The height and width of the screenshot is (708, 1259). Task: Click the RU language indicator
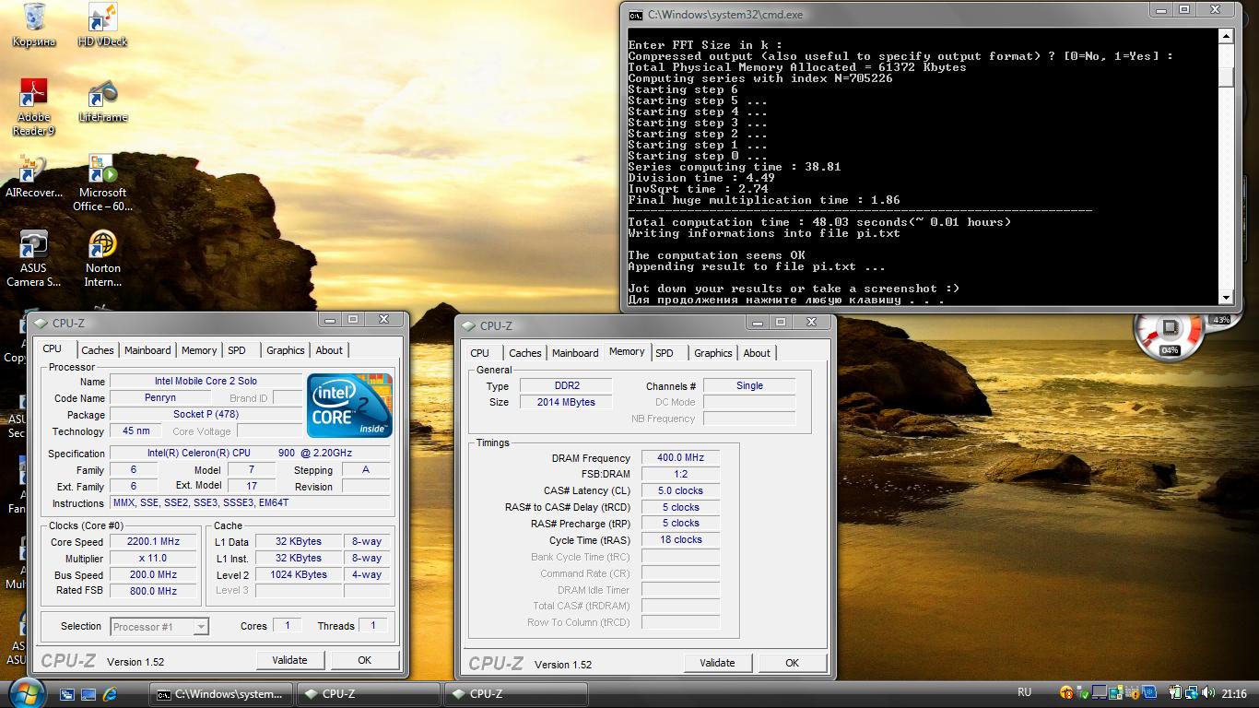coord(1024,692)
